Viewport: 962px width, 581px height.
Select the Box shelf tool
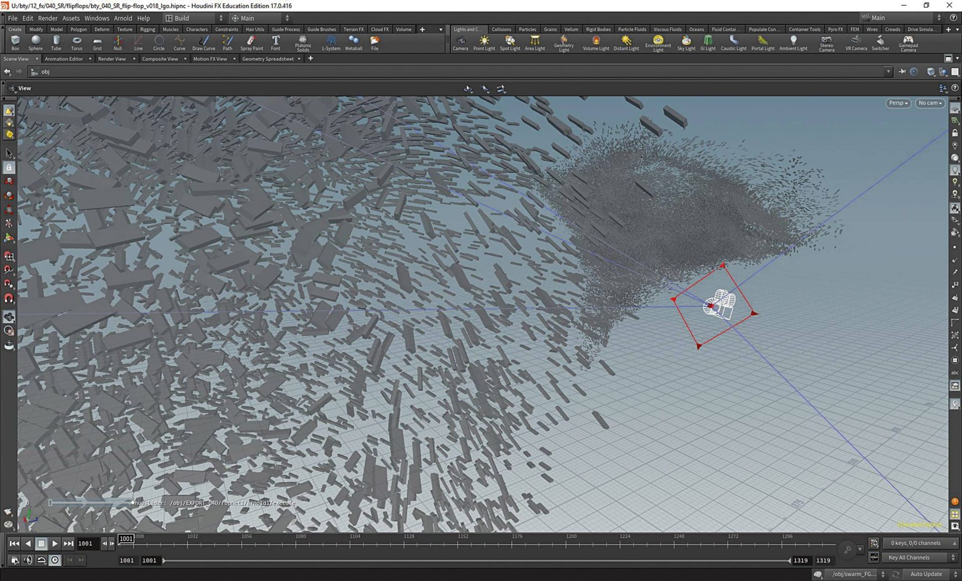(x=15, y=42)
